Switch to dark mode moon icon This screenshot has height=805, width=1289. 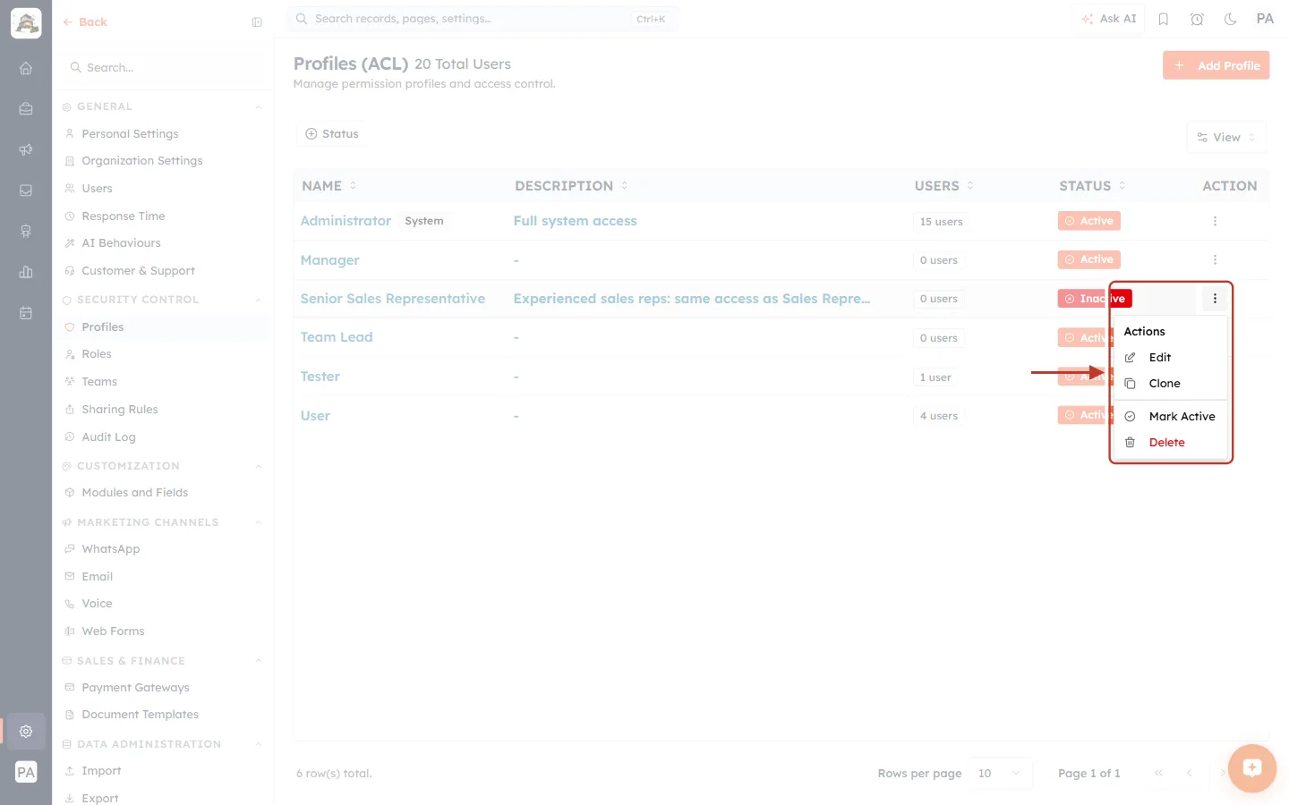[1230, 19]
